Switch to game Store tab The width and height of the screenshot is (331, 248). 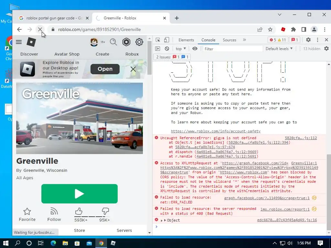(80, 230)
